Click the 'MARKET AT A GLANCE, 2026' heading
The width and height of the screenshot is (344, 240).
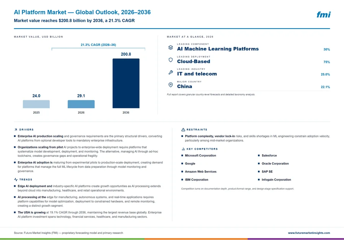point(190,37)
